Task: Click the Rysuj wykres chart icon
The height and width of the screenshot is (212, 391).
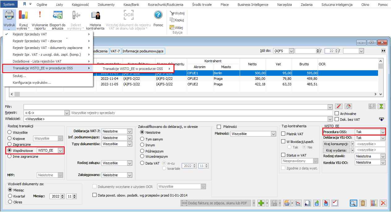Action: point(23,15)
